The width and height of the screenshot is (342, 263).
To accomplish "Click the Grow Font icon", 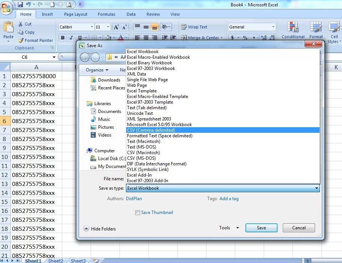I will pyautogui.click(x=116, y=27).
